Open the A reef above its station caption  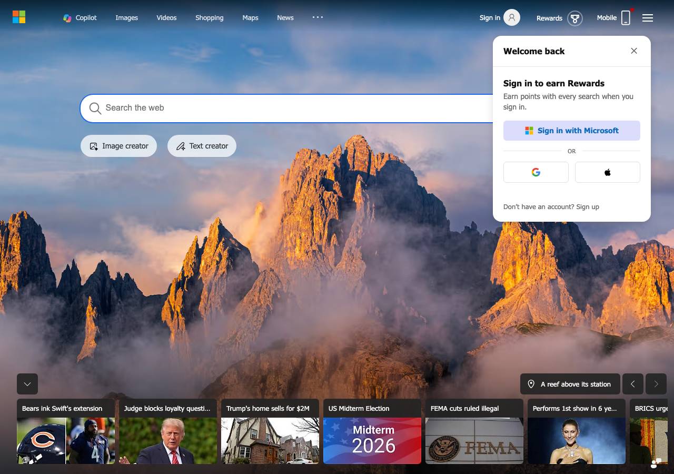[x=570, y=384]
